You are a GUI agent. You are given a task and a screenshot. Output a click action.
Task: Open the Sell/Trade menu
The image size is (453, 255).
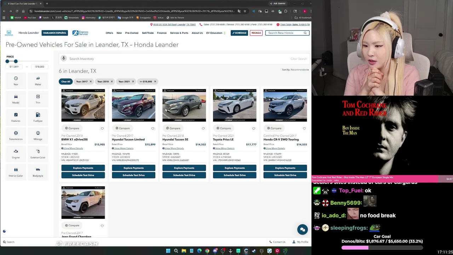pyautogui.click(x=148, y=33)
